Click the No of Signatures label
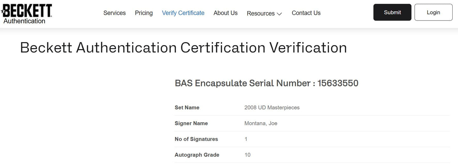458x167 pixels. (196, 139)
